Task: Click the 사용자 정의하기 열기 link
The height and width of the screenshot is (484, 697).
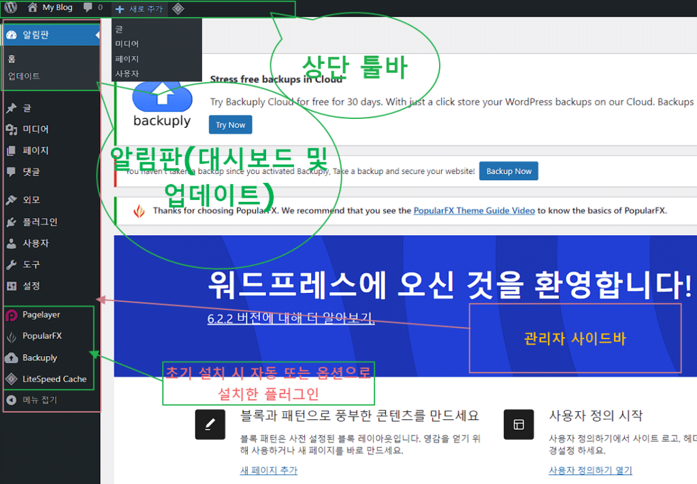Action: click(x=590, y=470)
